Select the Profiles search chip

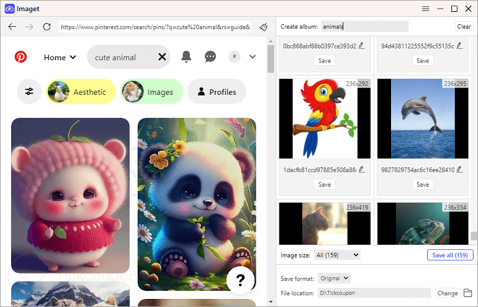click(x=217, y=91)
